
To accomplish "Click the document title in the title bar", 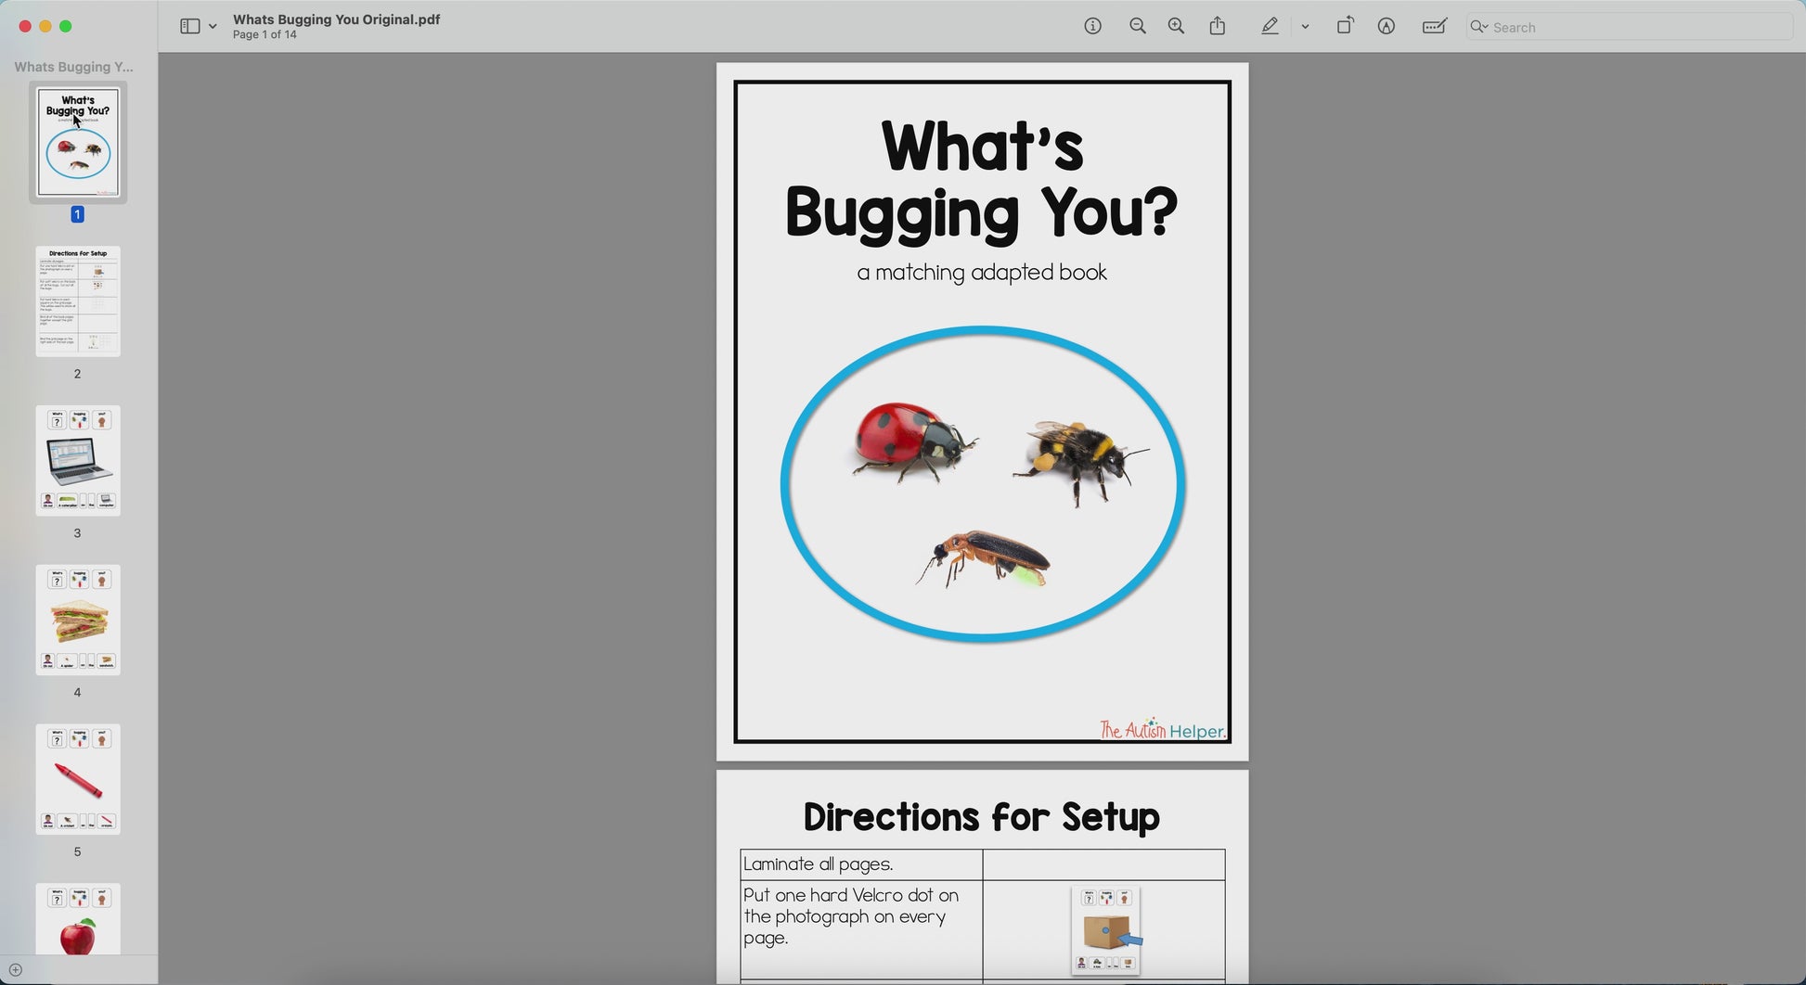I will (336, 19).
